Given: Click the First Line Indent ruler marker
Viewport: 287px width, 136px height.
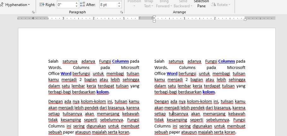Looking at the screenshot, I should 154,17.
